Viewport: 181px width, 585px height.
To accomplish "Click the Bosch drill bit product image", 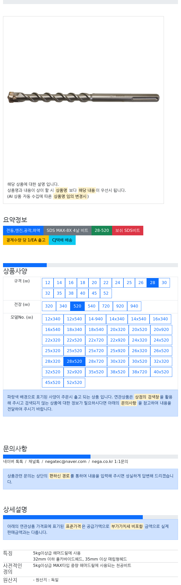I will pyautogui.click(x=83, y=97).
